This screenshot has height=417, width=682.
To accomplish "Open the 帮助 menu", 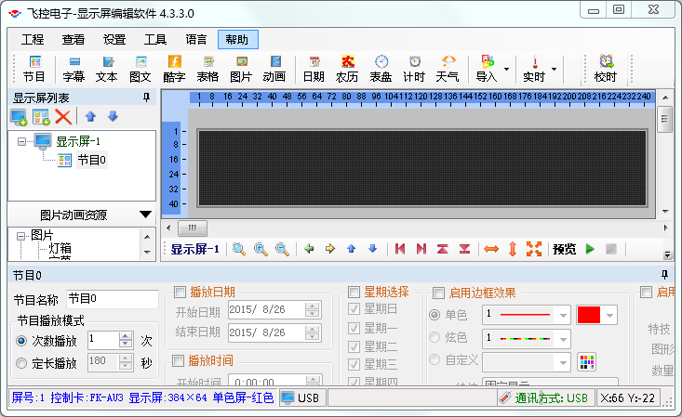I will point(237,39).
